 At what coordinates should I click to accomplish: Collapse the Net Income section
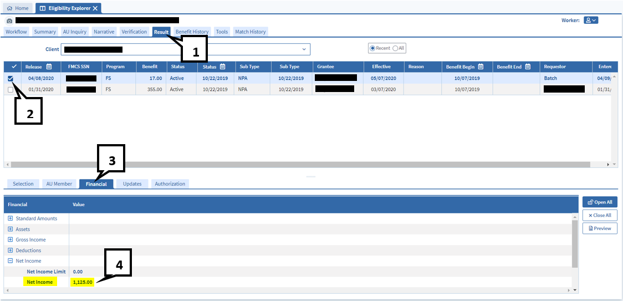pos(11,261)
